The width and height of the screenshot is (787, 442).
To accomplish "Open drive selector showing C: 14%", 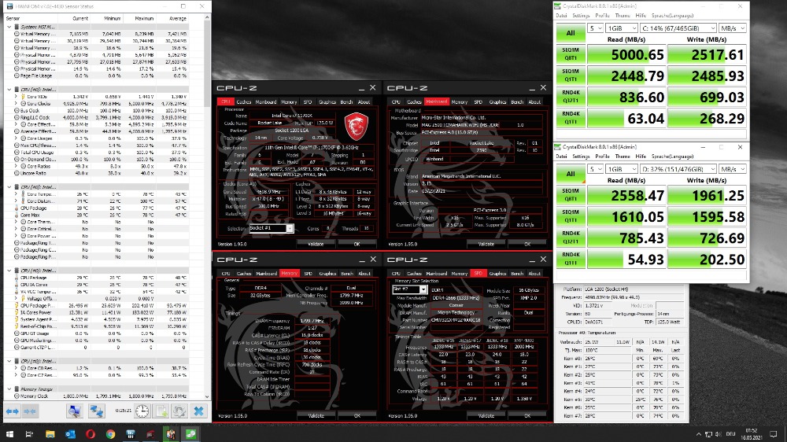I will click(x=678, y=28).
